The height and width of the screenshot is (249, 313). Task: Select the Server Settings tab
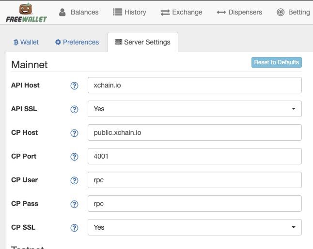(x=142, y=42)
